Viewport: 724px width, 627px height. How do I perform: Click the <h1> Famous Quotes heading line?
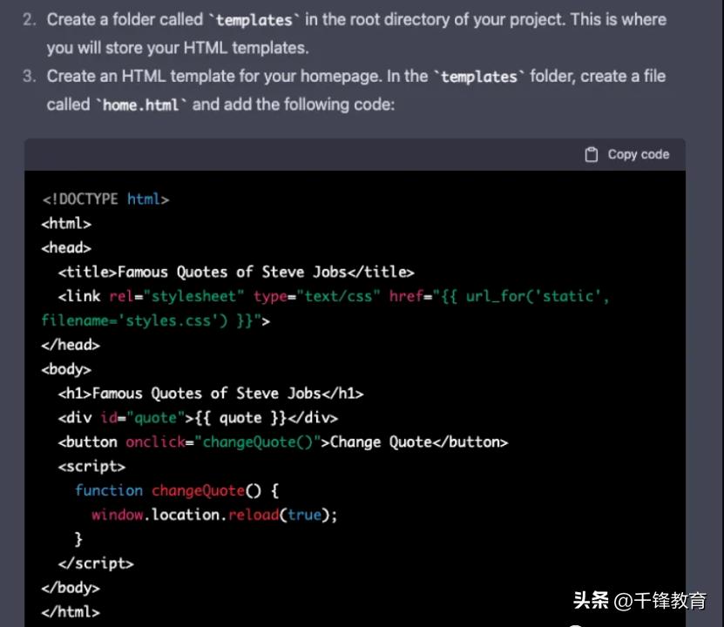[x=210, y=394]
